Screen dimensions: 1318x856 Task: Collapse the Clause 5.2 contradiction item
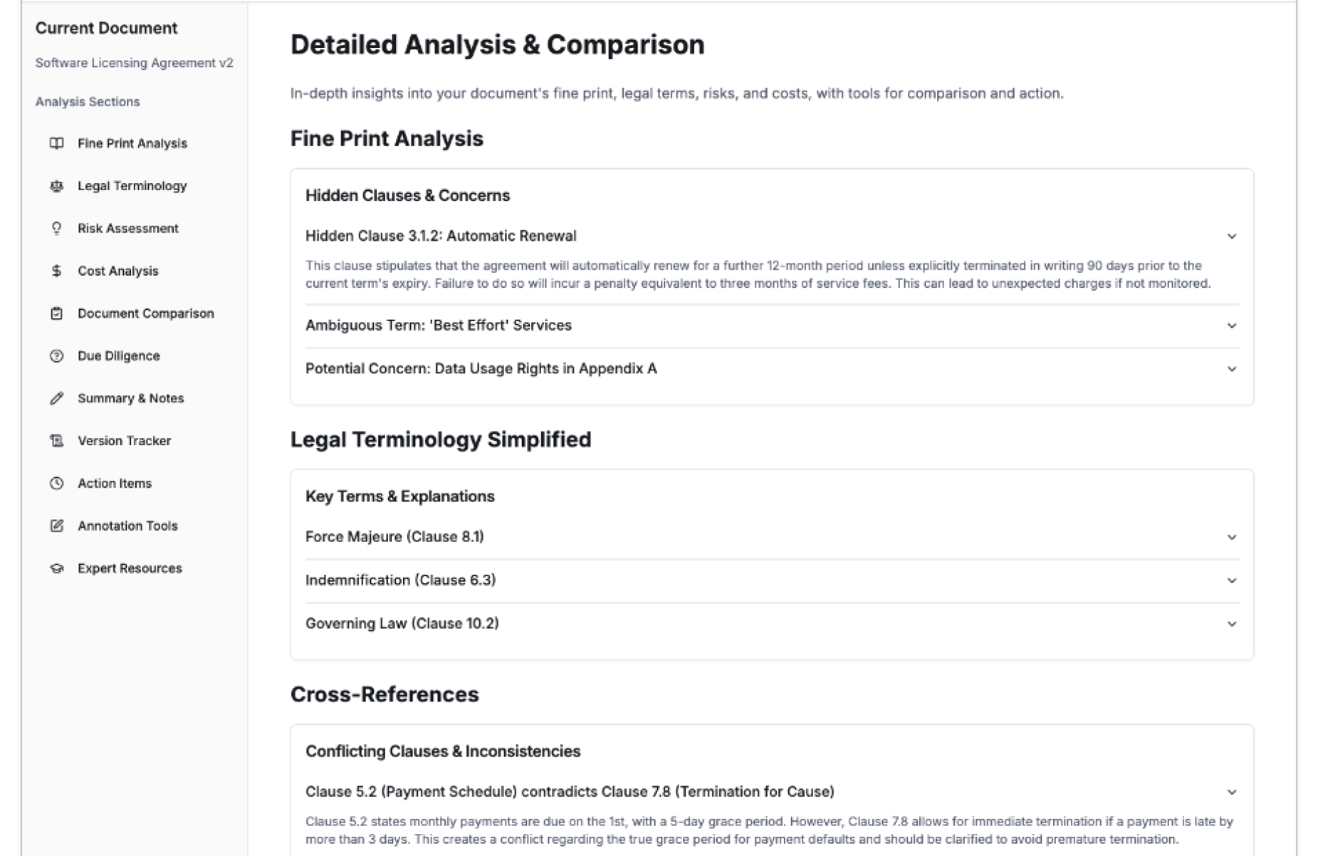pyautogui.click(x=1232, y=792)
